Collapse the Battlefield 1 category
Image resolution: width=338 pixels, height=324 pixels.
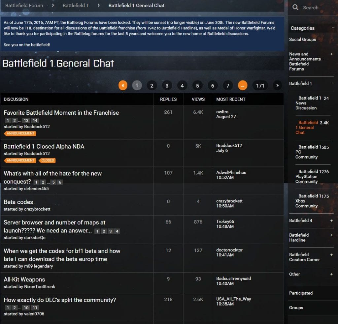click(331, 83)
